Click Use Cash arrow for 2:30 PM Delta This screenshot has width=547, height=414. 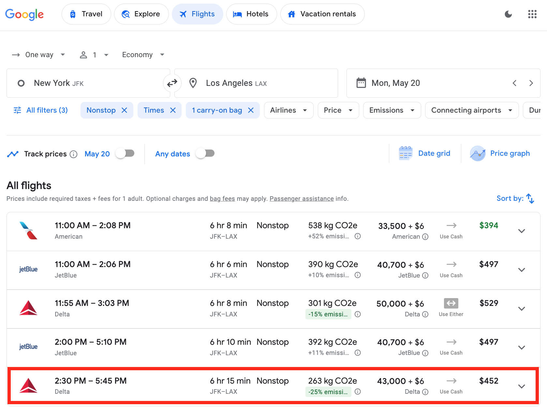451,381
